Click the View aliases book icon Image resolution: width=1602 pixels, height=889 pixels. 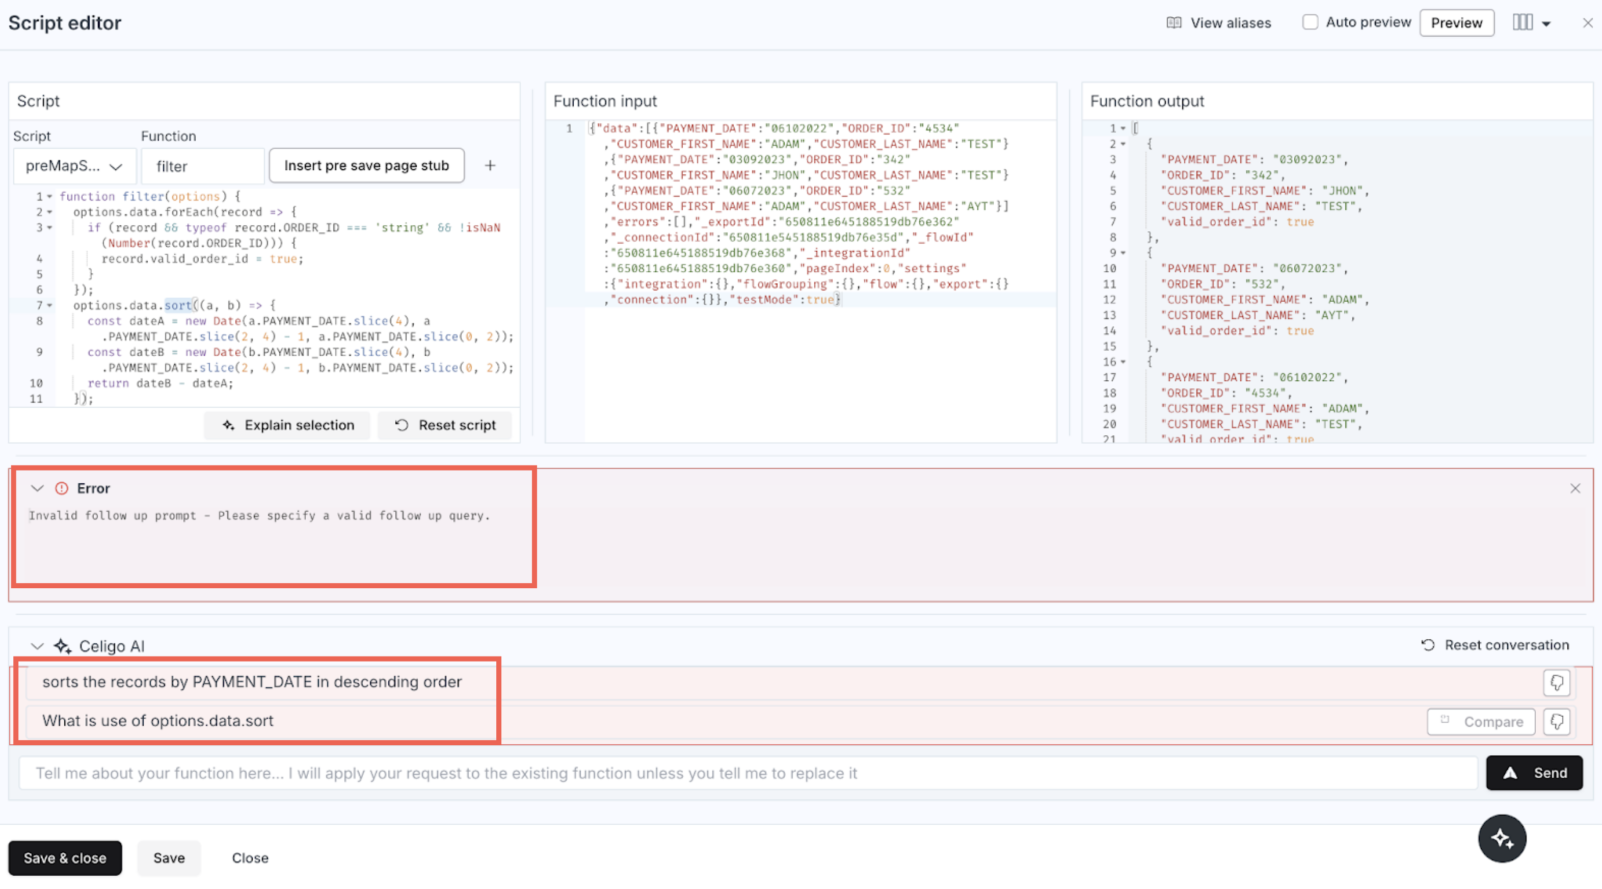pyautogui.click(x=1173, y=23)
